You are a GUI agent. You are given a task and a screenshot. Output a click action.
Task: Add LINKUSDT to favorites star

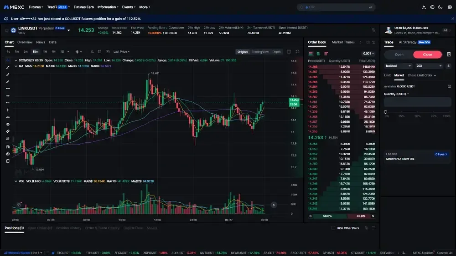7,30
